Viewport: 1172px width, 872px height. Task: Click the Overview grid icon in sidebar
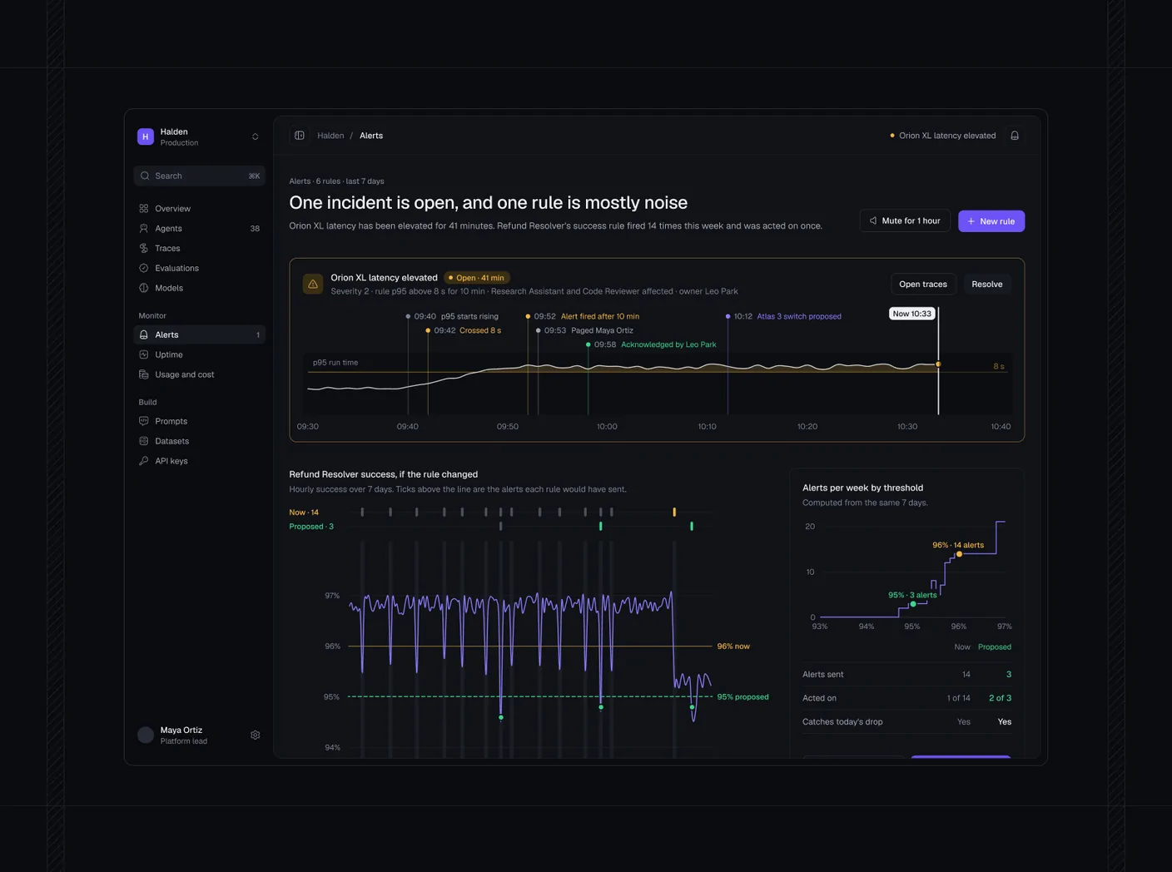[144, 209]
